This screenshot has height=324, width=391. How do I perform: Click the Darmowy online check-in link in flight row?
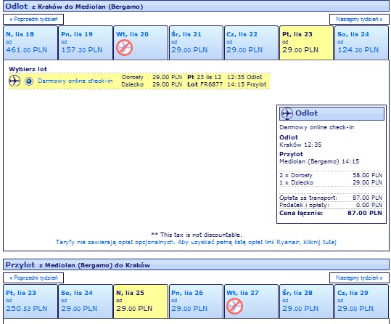pos(75,81)
